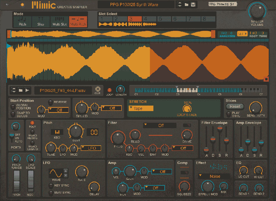276x201 pixels.
Task: Toggle the POLY mode button
Action: [x=32, y=123]
